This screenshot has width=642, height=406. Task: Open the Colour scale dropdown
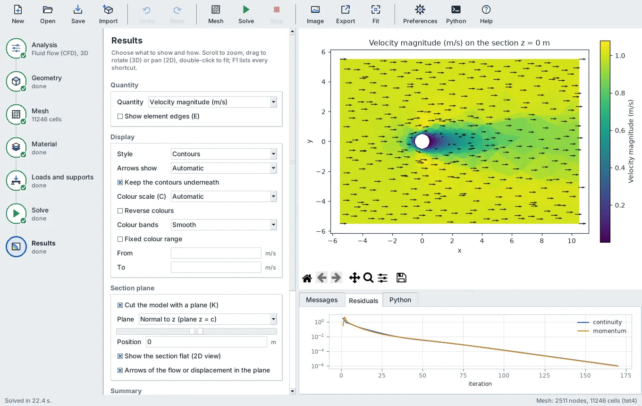click(x=224, y=196)
